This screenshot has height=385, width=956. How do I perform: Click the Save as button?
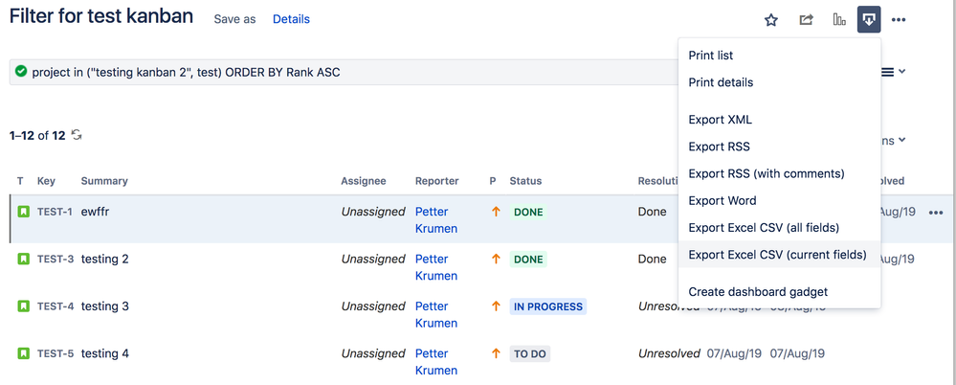pyautogui.click(x=234, y=19)
